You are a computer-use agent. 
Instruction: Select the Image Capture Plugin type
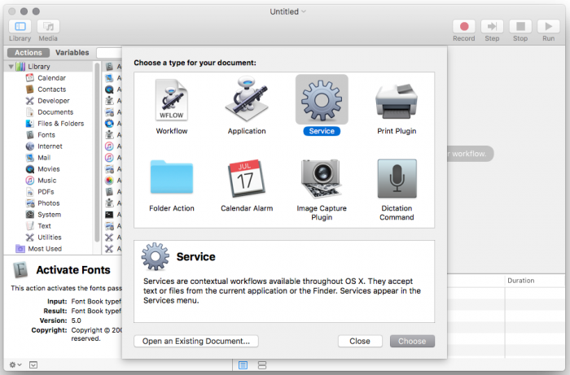[x=322, y=190]
